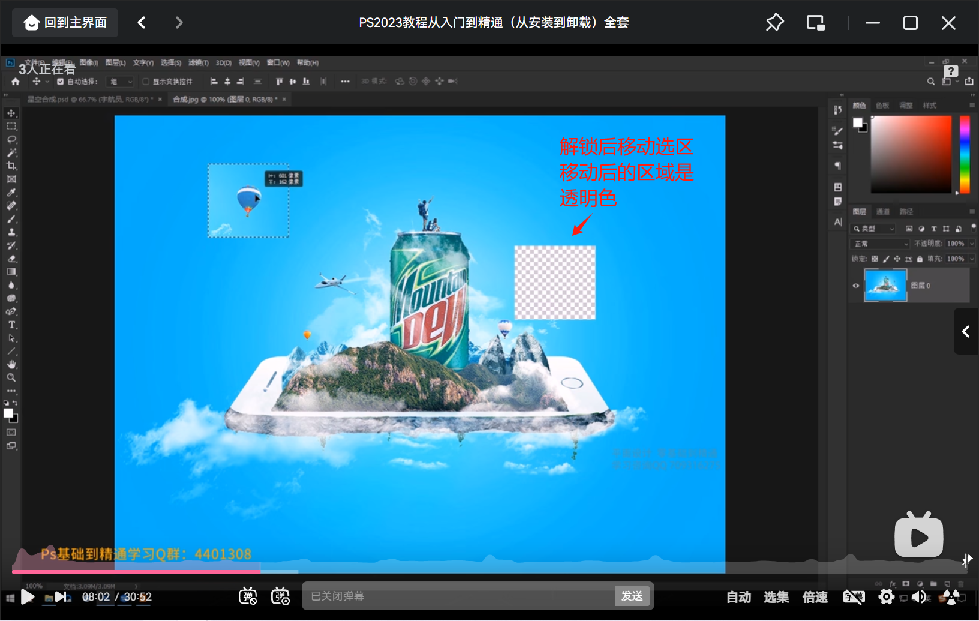
Task: Hide 图层 0 with the eye icon
Action: (x=856, y=286)
